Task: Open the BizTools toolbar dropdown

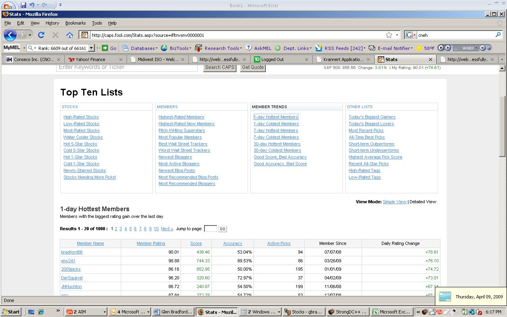Action: (176, 48)
